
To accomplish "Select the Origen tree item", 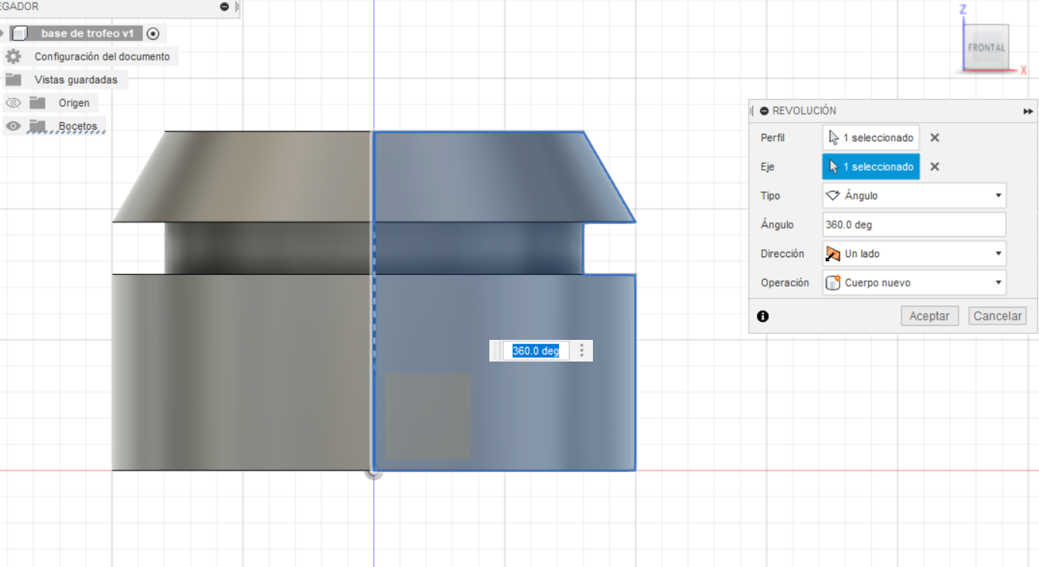I will [x=74, y=103].
